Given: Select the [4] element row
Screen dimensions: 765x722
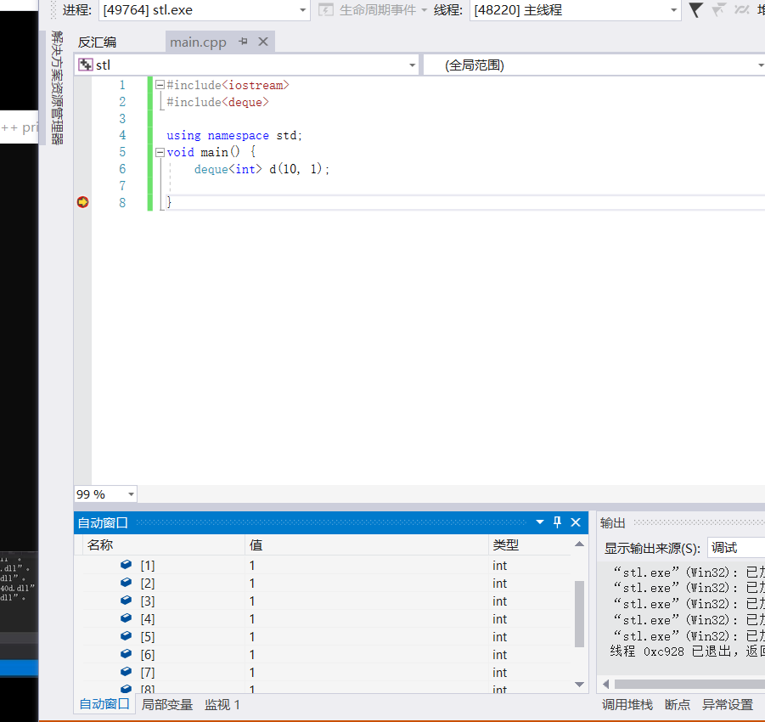Looking at the screenshot, I should click(x=326, y=619).
